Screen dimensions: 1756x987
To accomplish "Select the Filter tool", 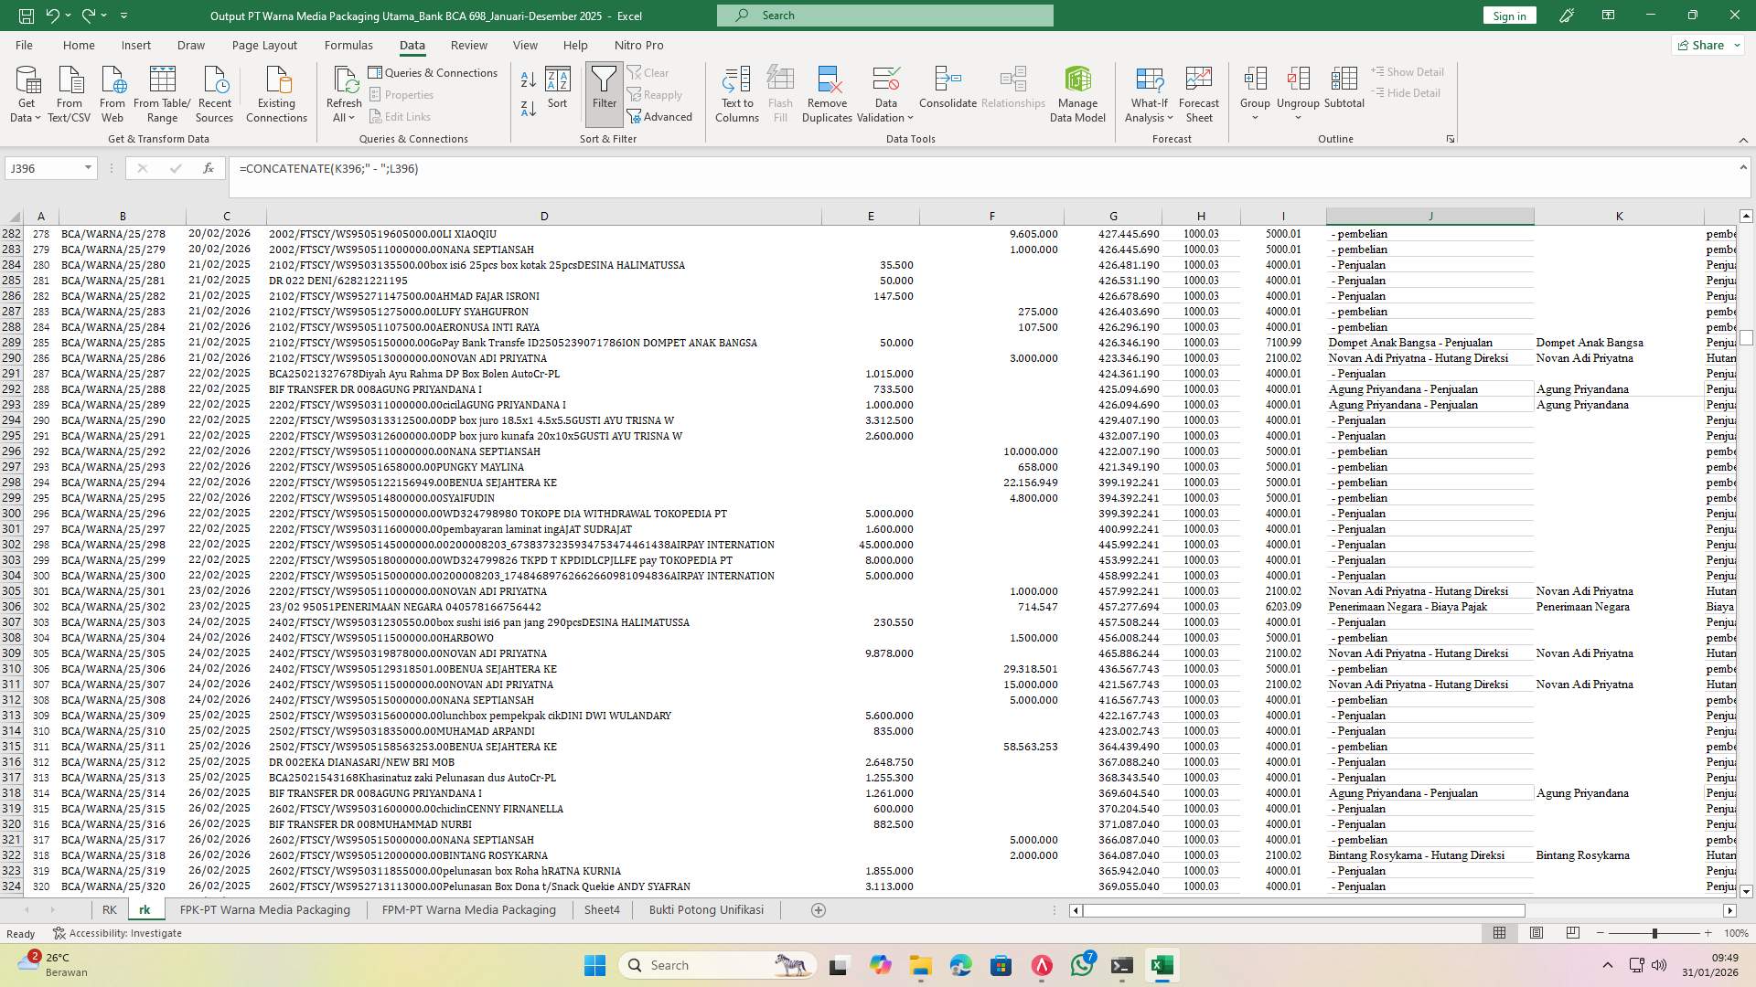I will pos(604,91).
